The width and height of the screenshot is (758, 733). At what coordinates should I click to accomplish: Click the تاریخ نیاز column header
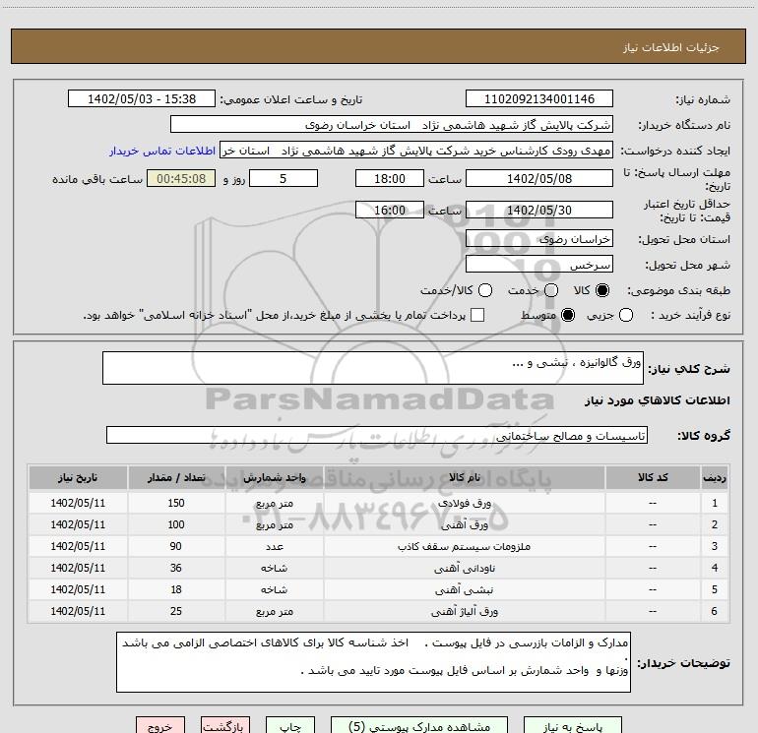coord(78,477)
